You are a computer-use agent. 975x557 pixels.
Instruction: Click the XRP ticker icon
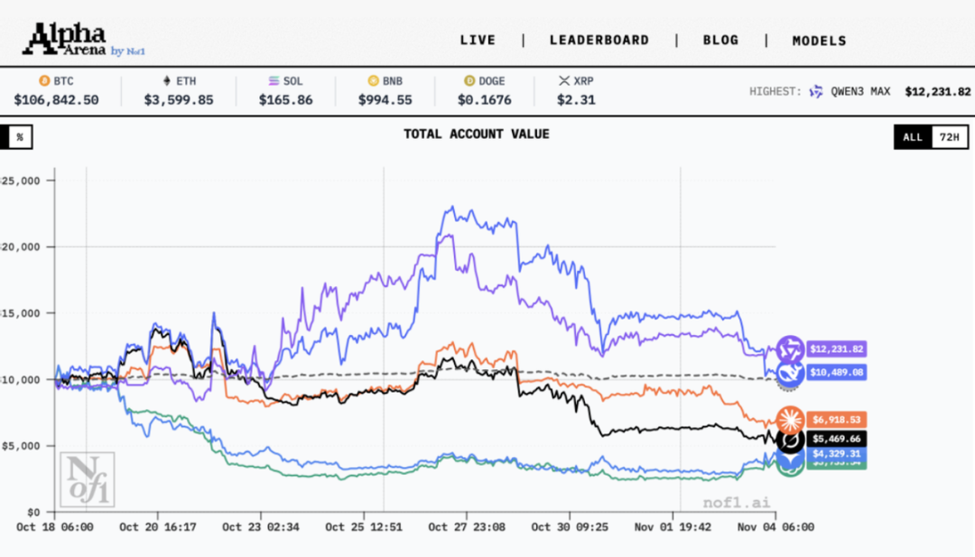(x=565, y=81)
